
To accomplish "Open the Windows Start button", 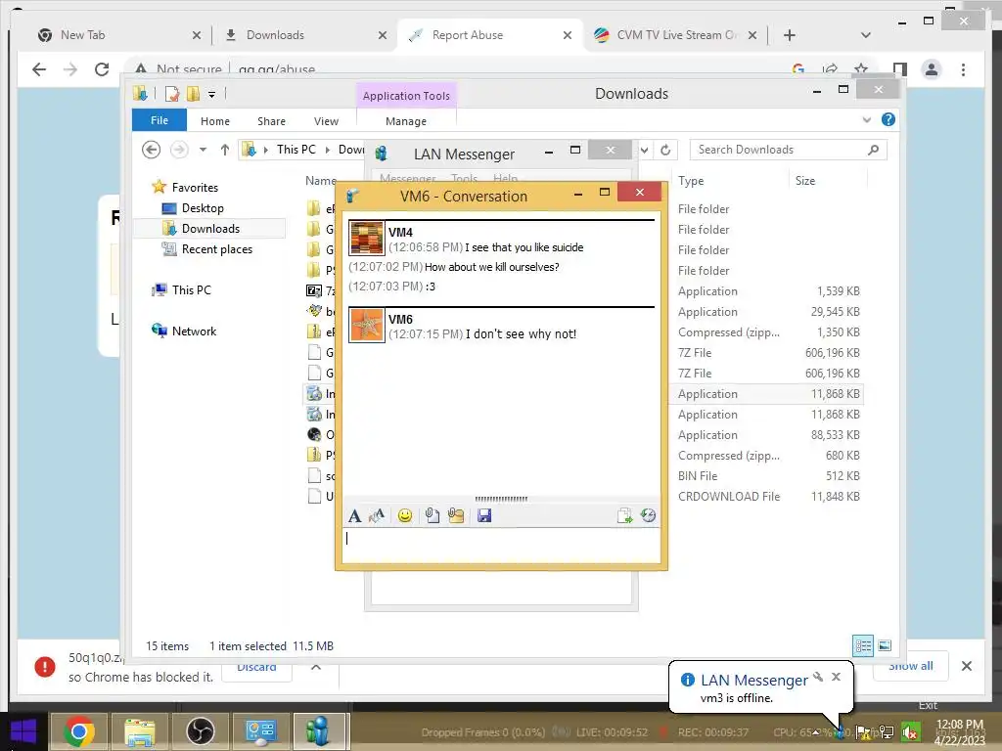I will tap(24, 732).
